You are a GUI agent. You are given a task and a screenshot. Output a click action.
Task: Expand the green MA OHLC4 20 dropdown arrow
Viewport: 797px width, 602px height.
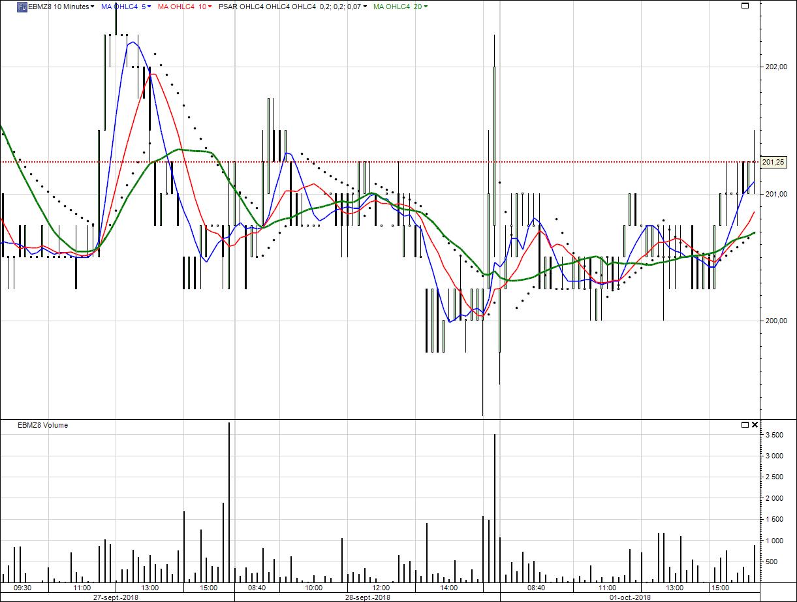click(x=426, y=7)
